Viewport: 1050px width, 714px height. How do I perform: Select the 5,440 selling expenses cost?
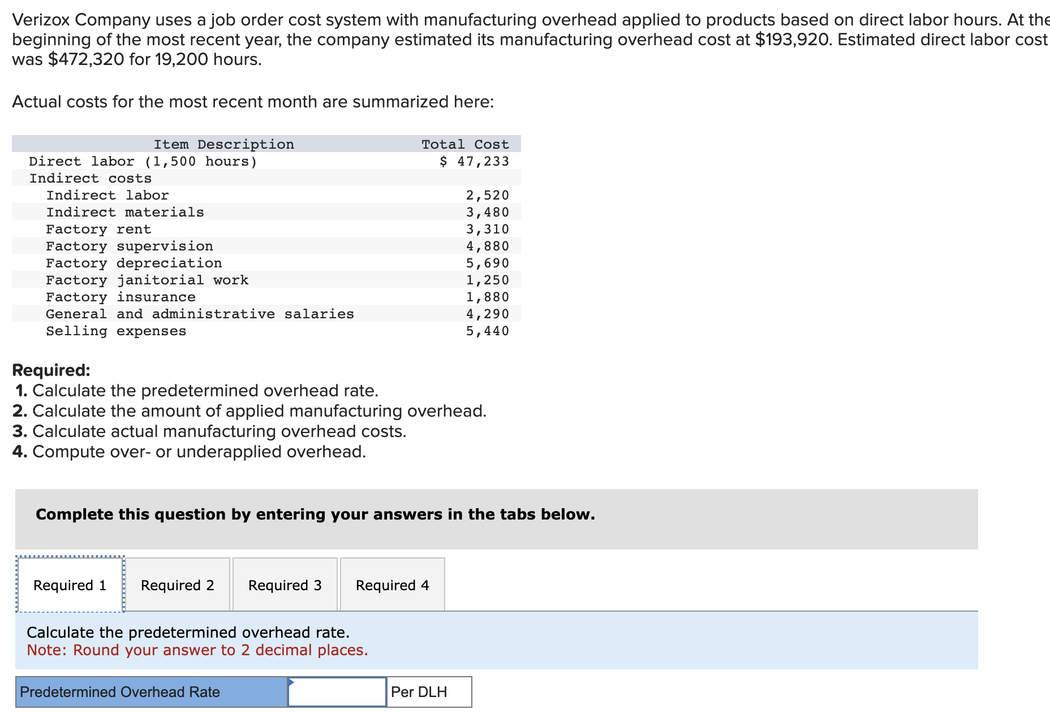tap(488, 331)
